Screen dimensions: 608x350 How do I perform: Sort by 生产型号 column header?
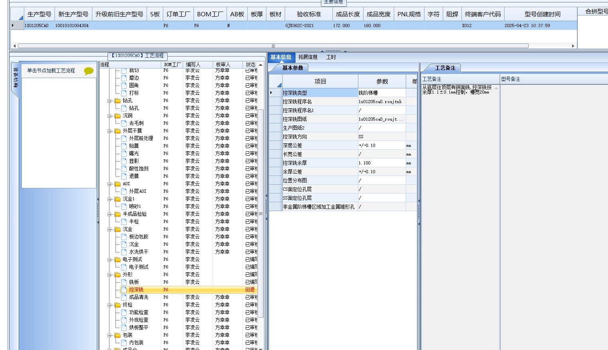tap(39, 14)
